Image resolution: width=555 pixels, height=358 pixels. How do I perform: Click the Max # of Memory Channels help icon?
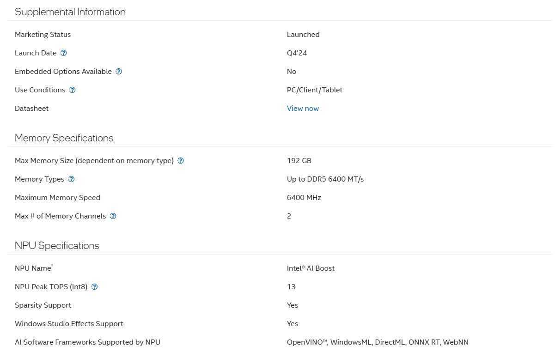point(113,216)
